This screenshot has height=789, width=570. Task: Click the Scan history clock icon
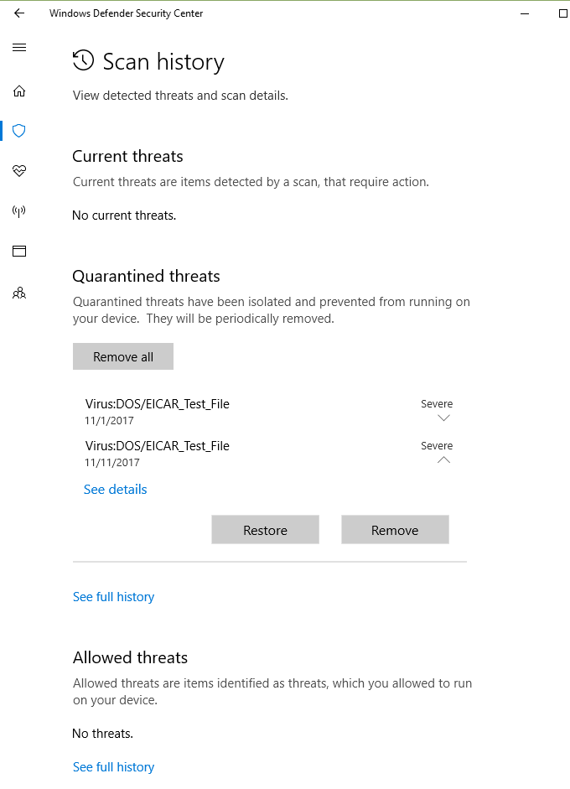click(83, 60)
